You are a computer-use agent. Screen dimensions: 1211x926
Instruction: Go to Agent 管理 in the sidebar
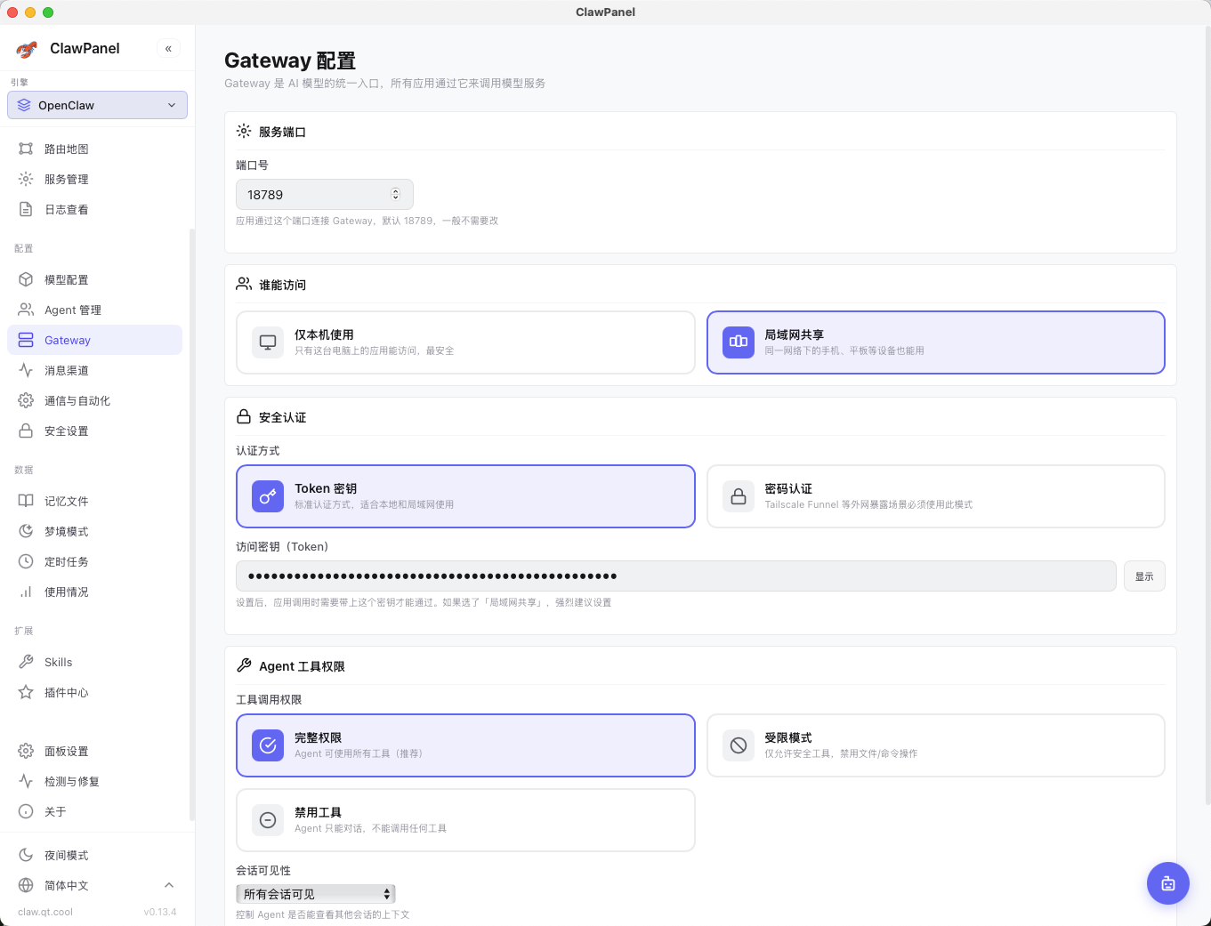pyautogui.click(x=73, y=310)
